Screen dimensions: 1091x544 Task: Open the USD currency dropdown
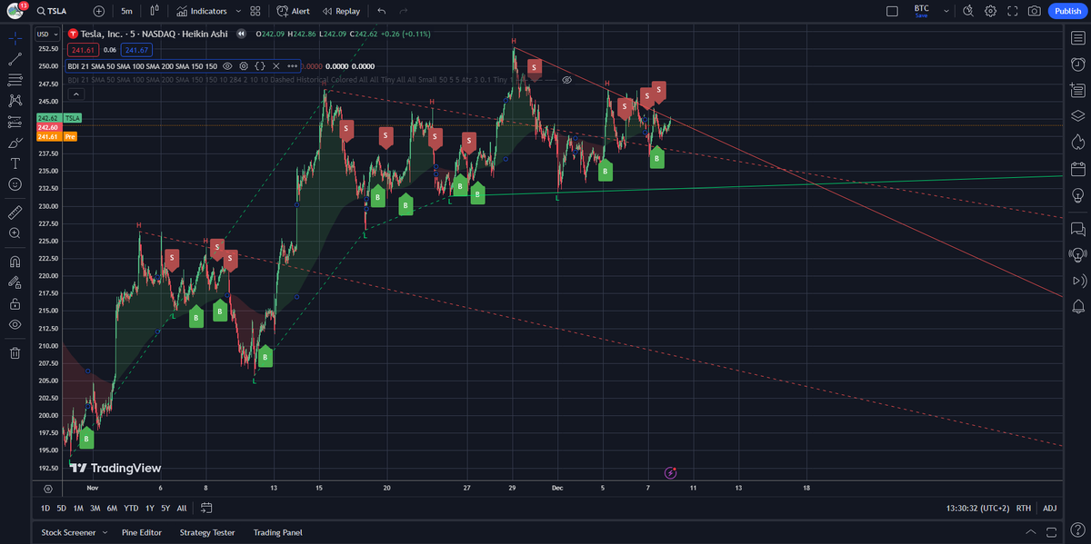tap(45, 35)
